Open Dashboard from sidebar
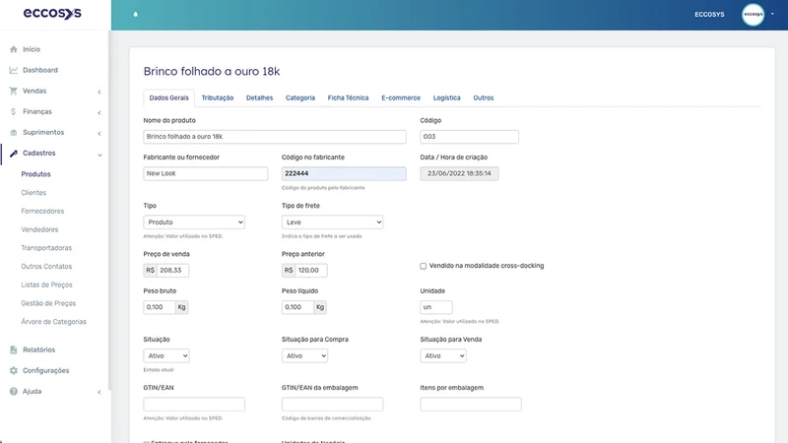This screenshot has width=788, height=443. pyautogui.click(x=40, y=70)
